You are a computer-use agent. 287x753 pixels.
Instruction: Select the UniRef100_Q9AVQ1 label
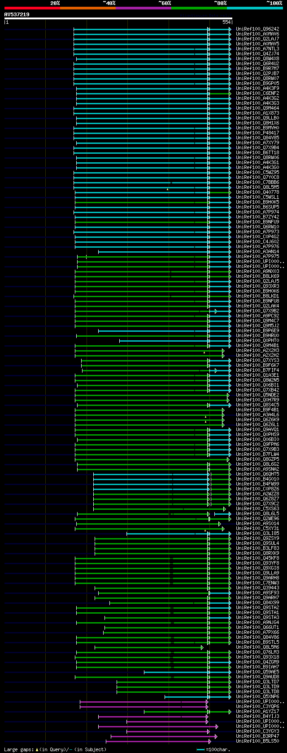tap(257, 430)
